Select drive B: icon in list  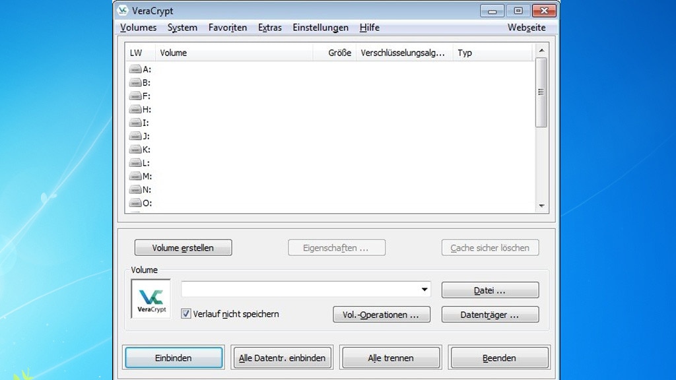[x=135, y=82]
